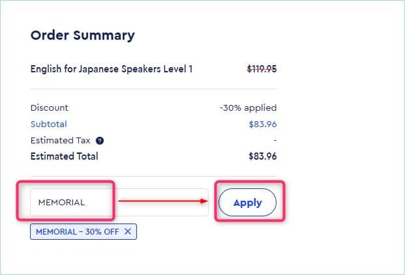Click the crossed-out $119.95 price
405x275 pixels.
click(262, 69)
